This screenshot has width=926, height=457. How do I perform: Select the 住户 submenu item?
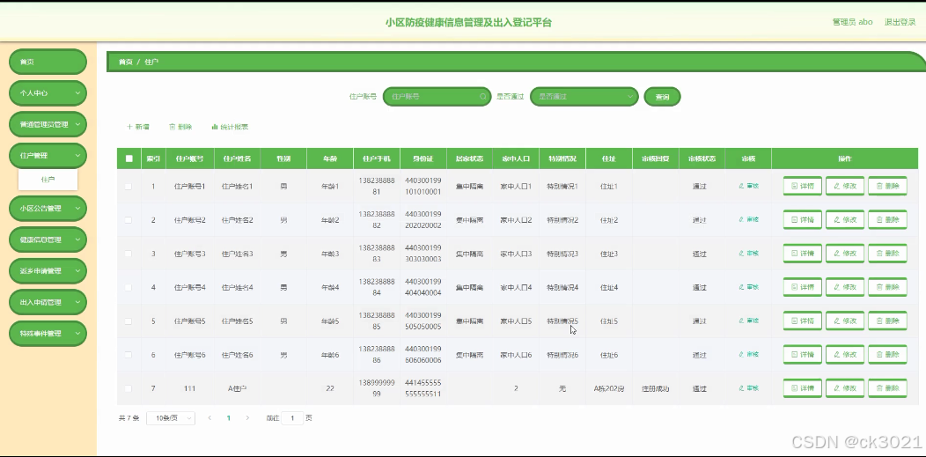(48, 181)
